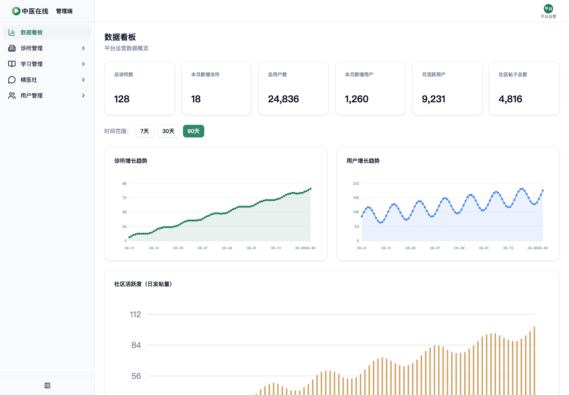Click the 用户管理 users icon

pos(12,96)
